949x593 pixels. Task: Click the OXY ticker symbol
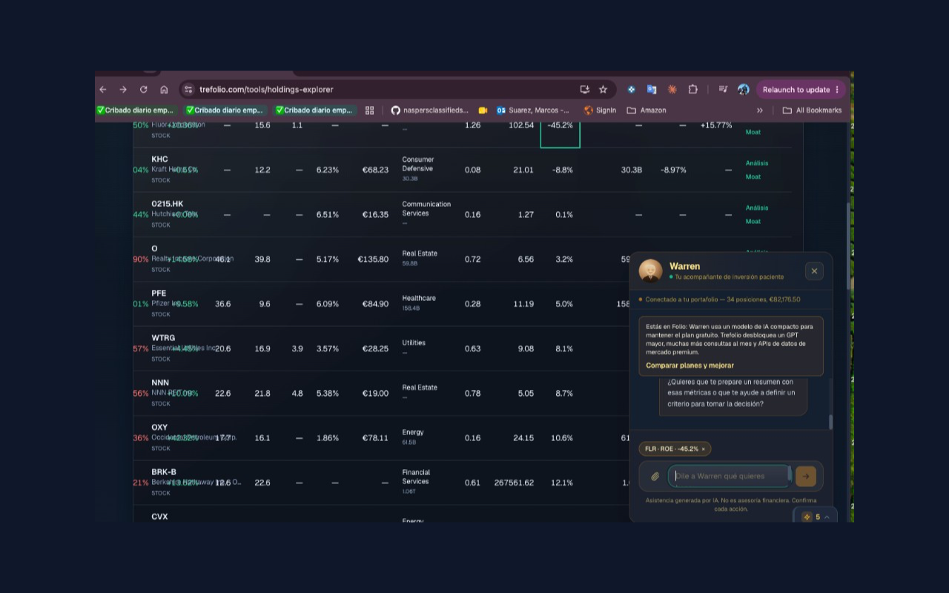tap(159, 428)
